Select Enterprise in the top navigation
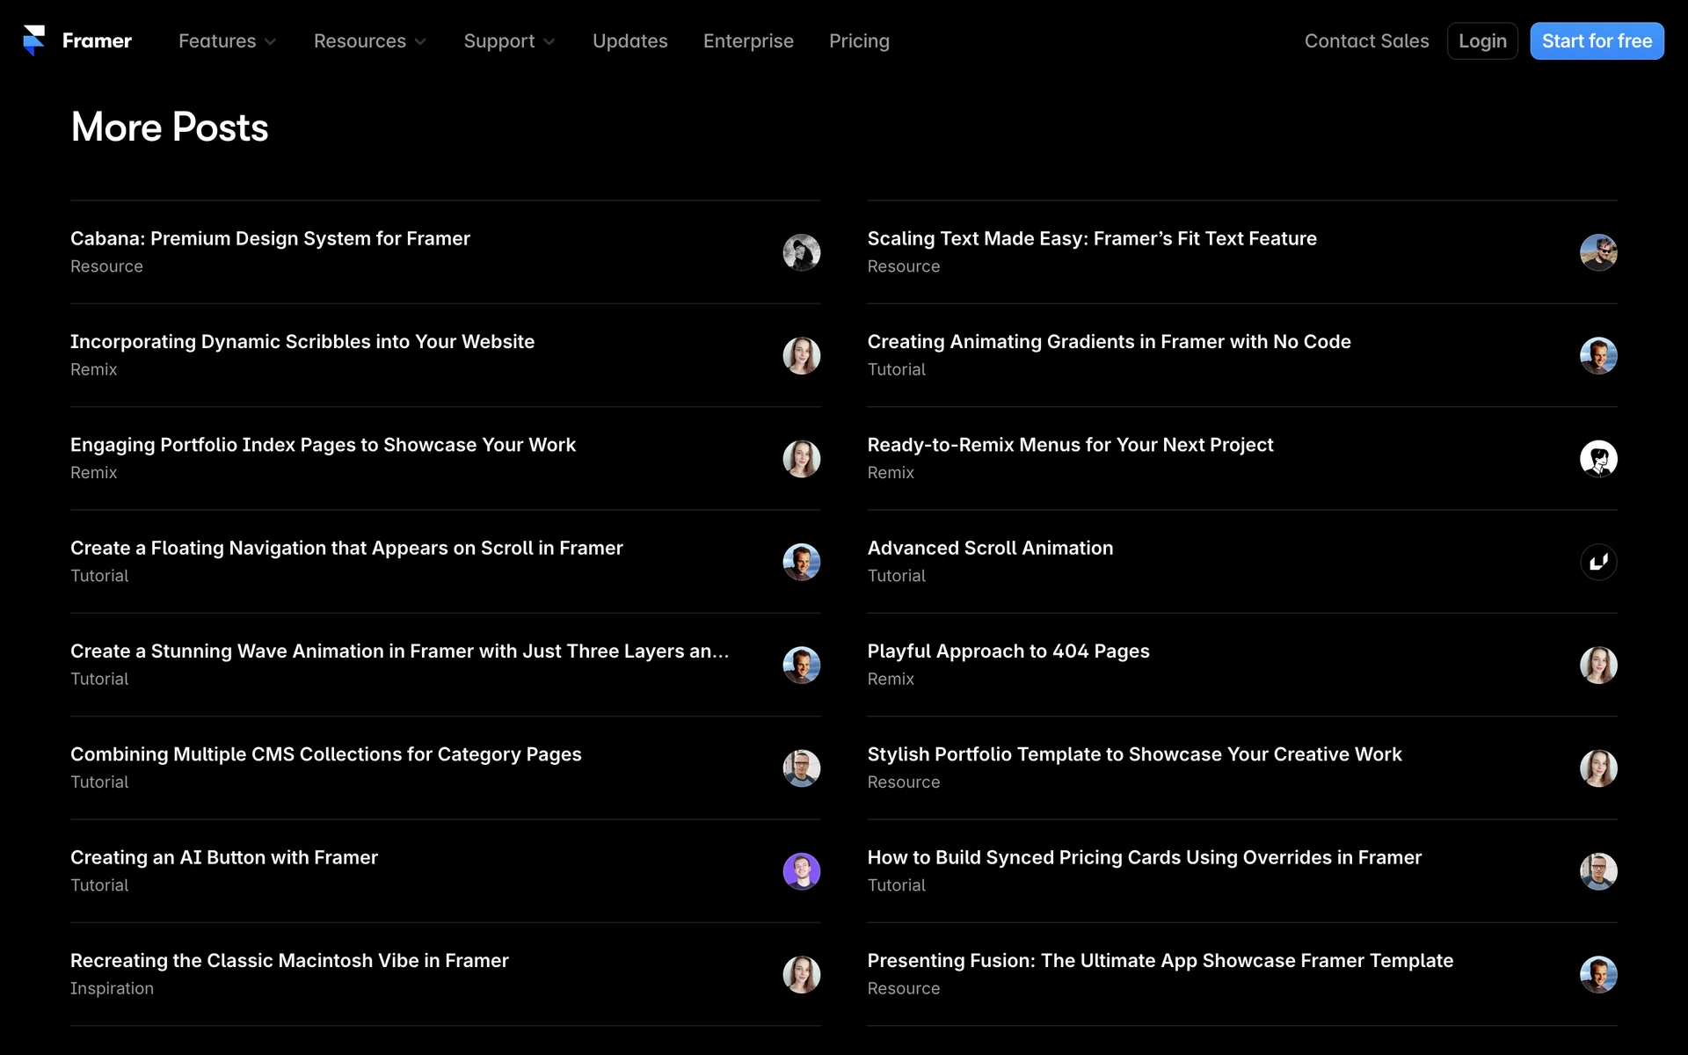1688x1055 pixels. click(x=748, y=41)
